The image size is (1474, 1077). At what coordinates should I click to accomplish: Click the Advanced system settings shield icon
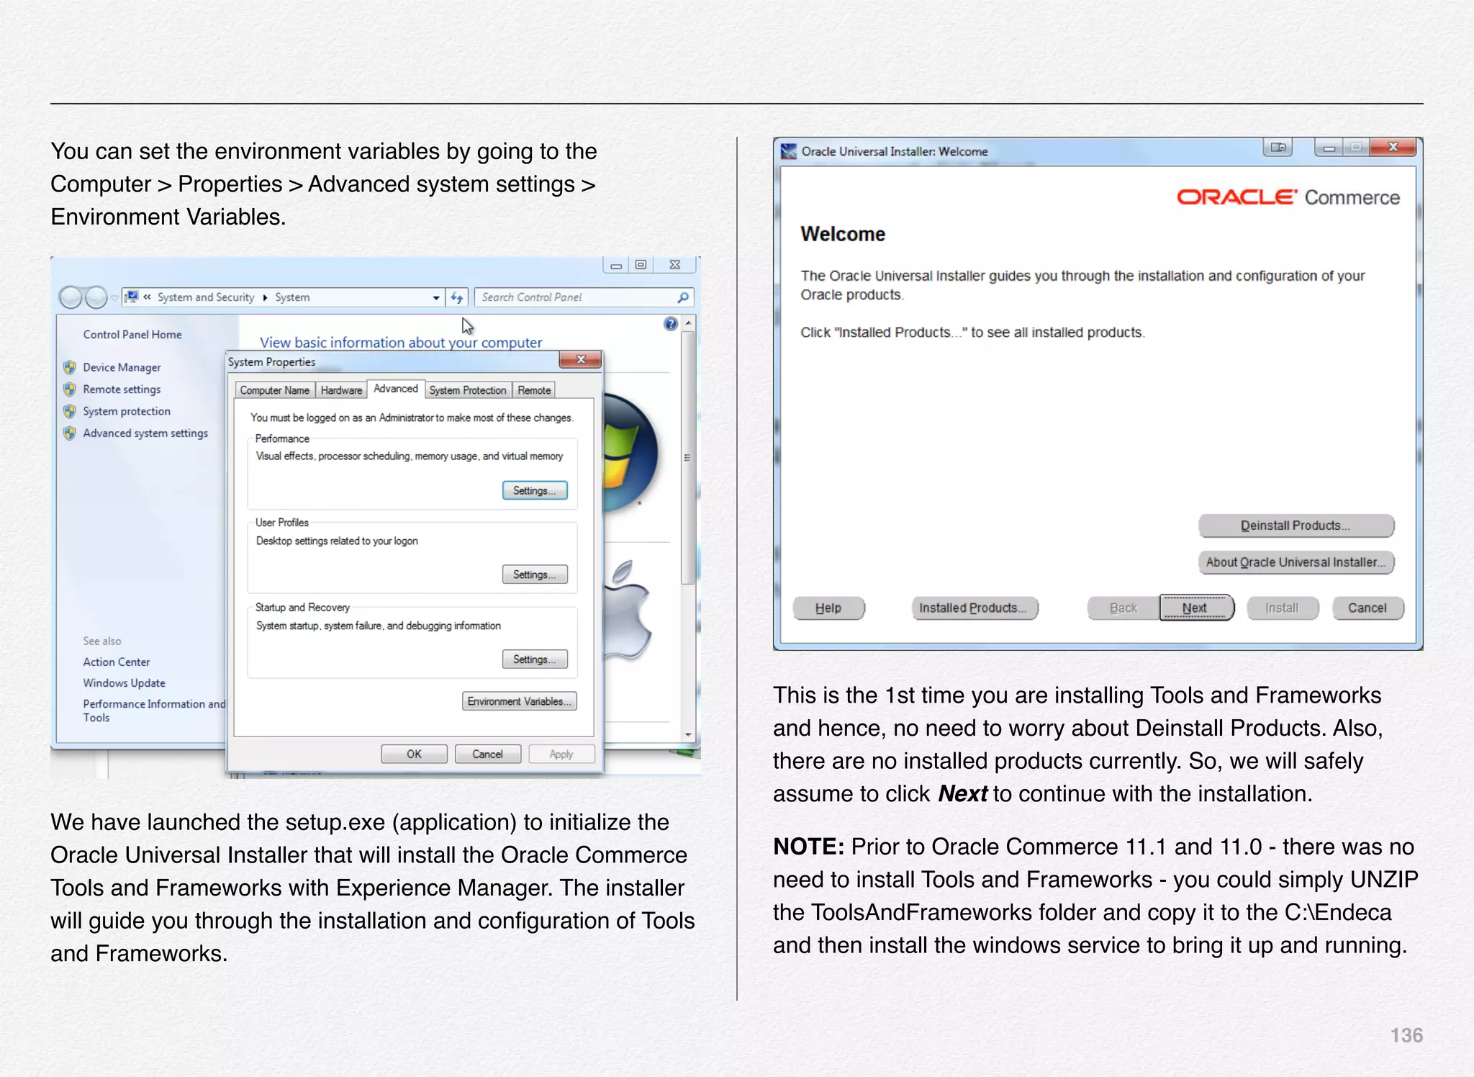[x=70, y=433]
